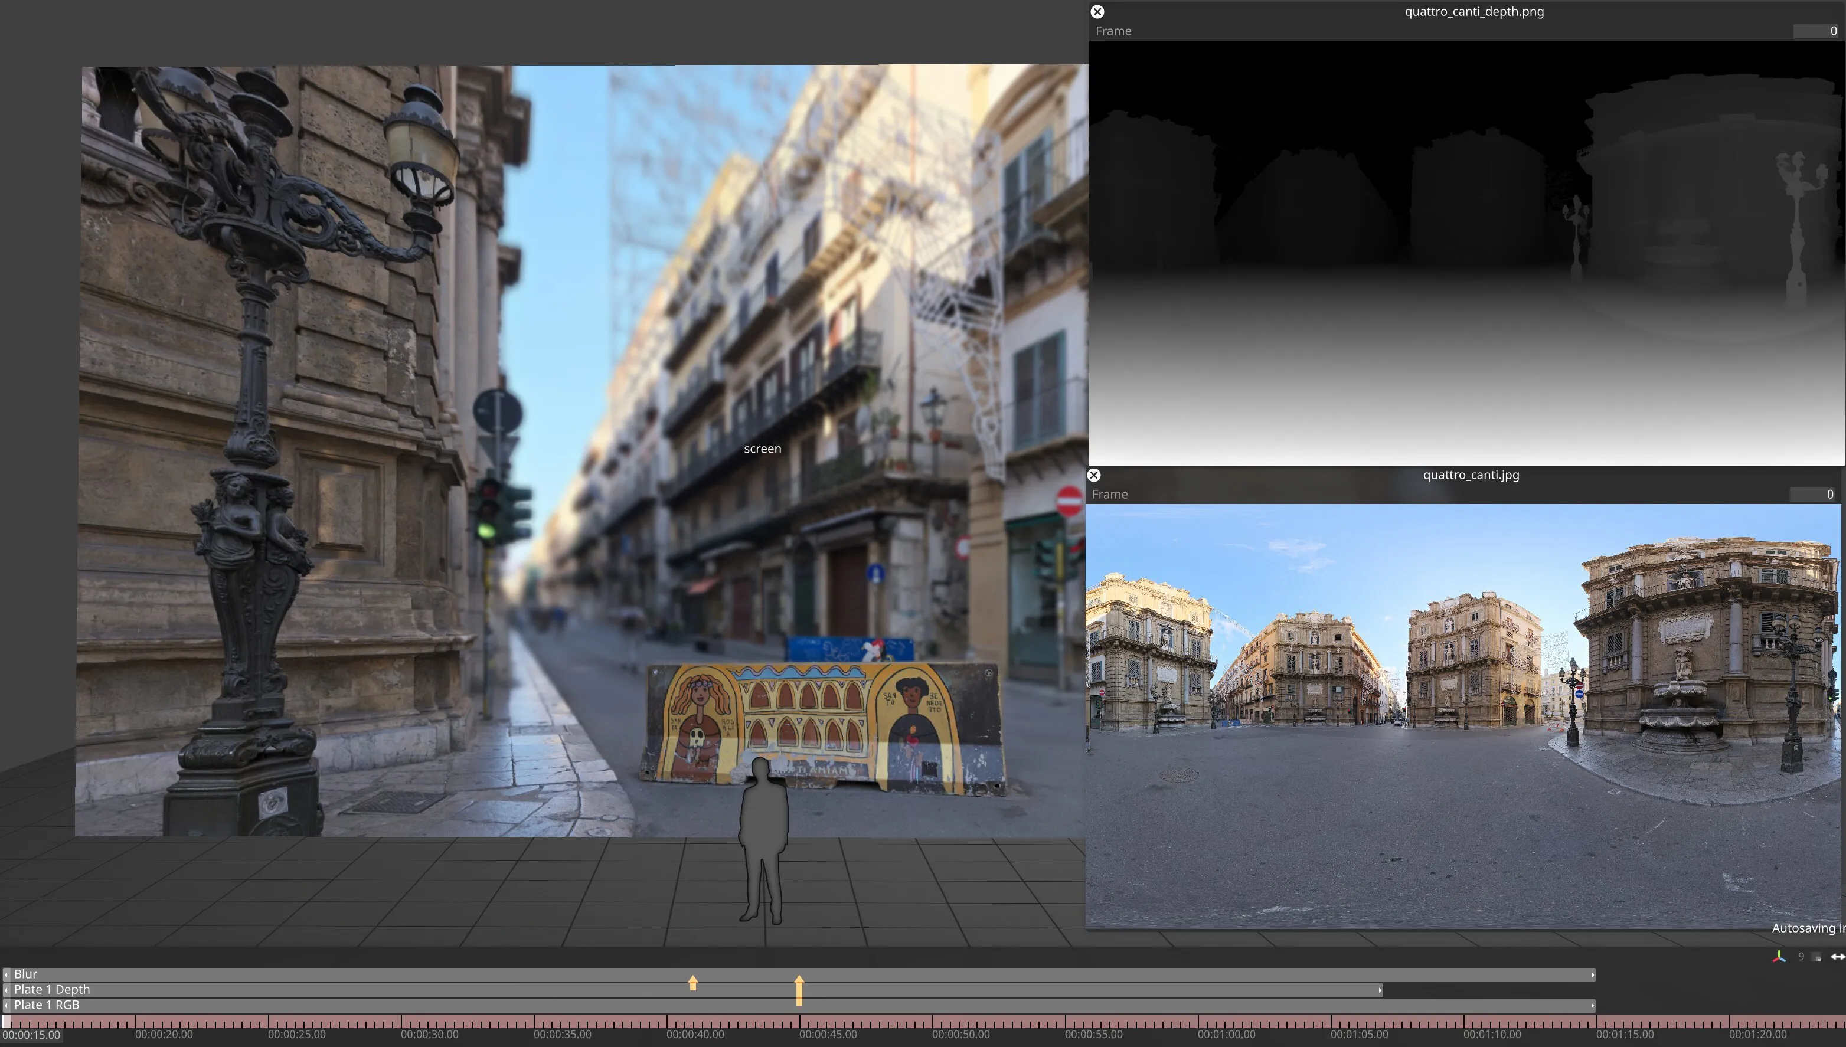Close the quattro_canti_depth.png panel
This screenshot has height=1047, width=1846.
point(1097,11)
